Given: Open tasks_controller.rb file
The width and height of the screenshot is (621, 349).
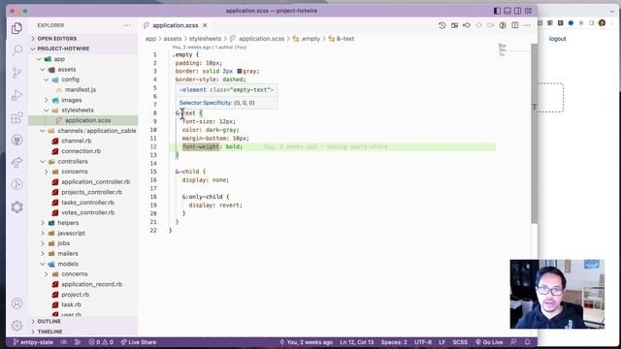Looking at the screenshot, I should 87,203.
